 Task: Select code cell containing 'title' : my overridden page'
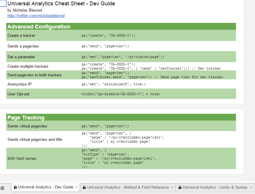pyautogui.click(x=123, y=140)
